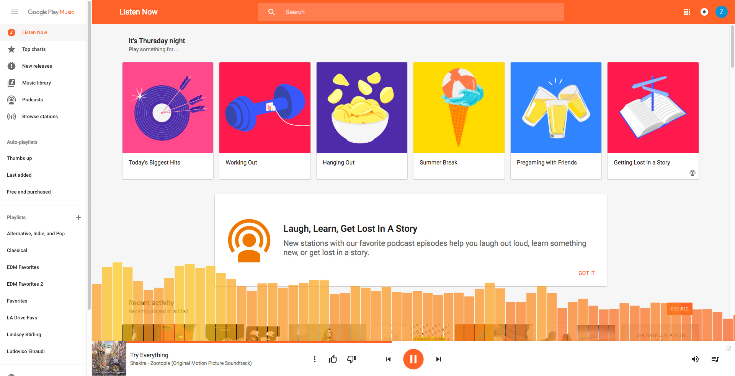Play Pregaming with Friends station

click(x=556, y=120)
